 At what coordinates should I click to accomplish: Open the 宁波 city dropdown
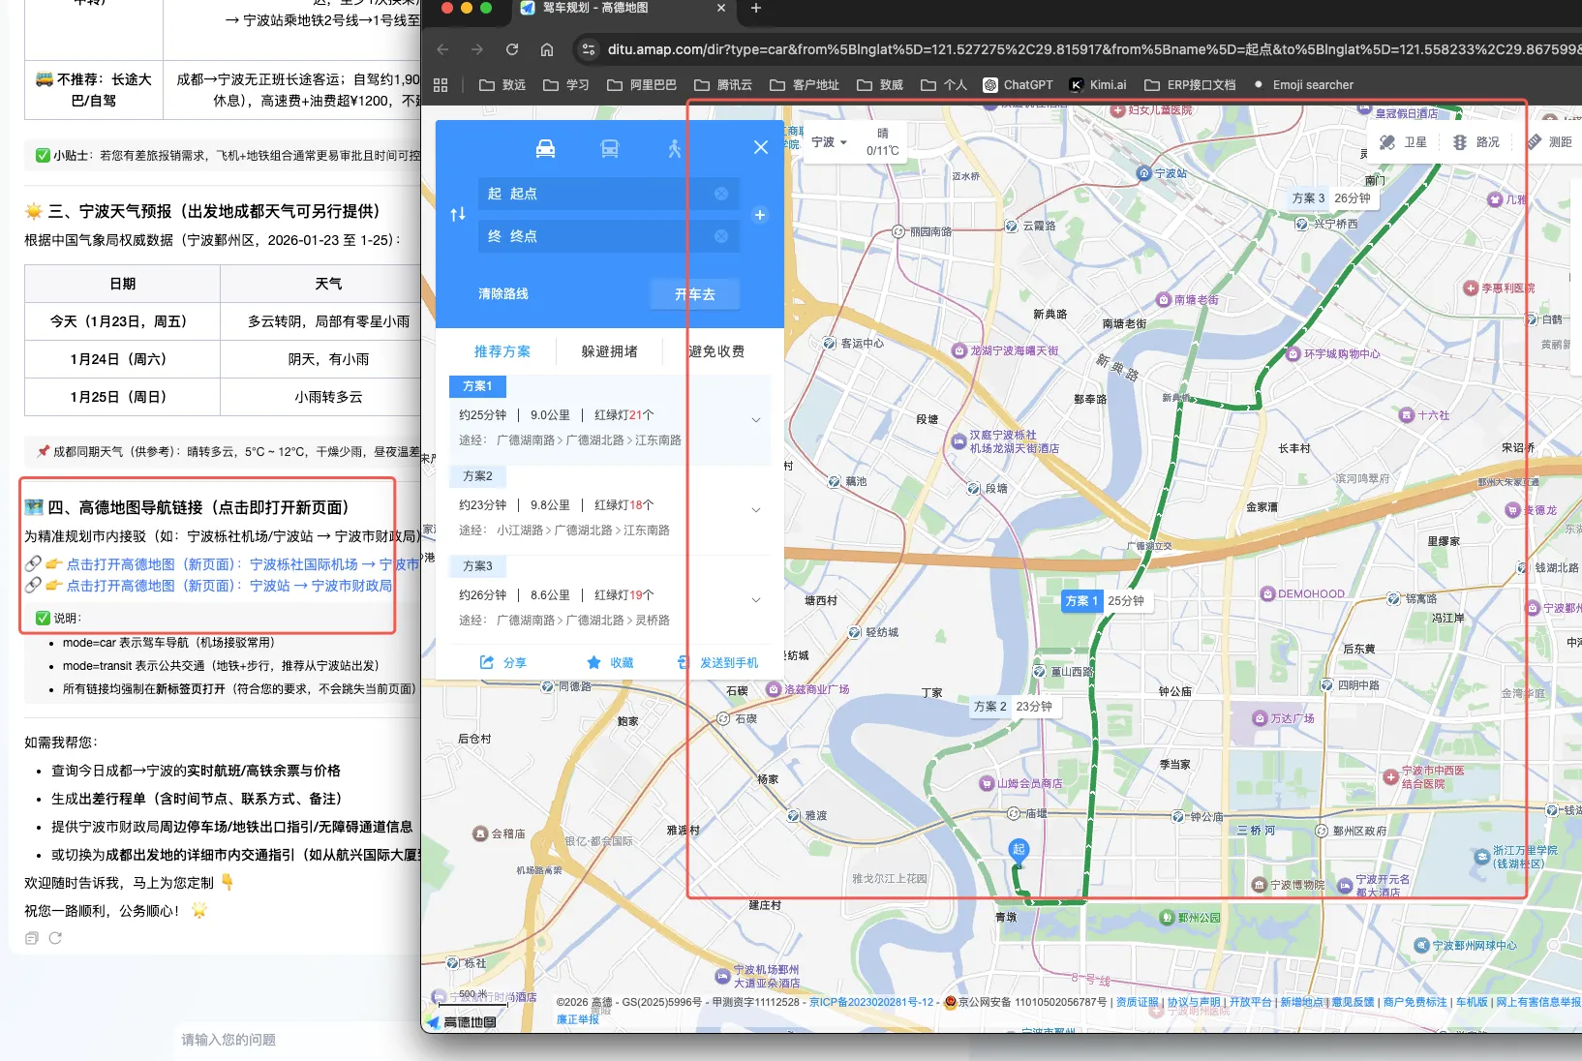(x=829, y=142)
